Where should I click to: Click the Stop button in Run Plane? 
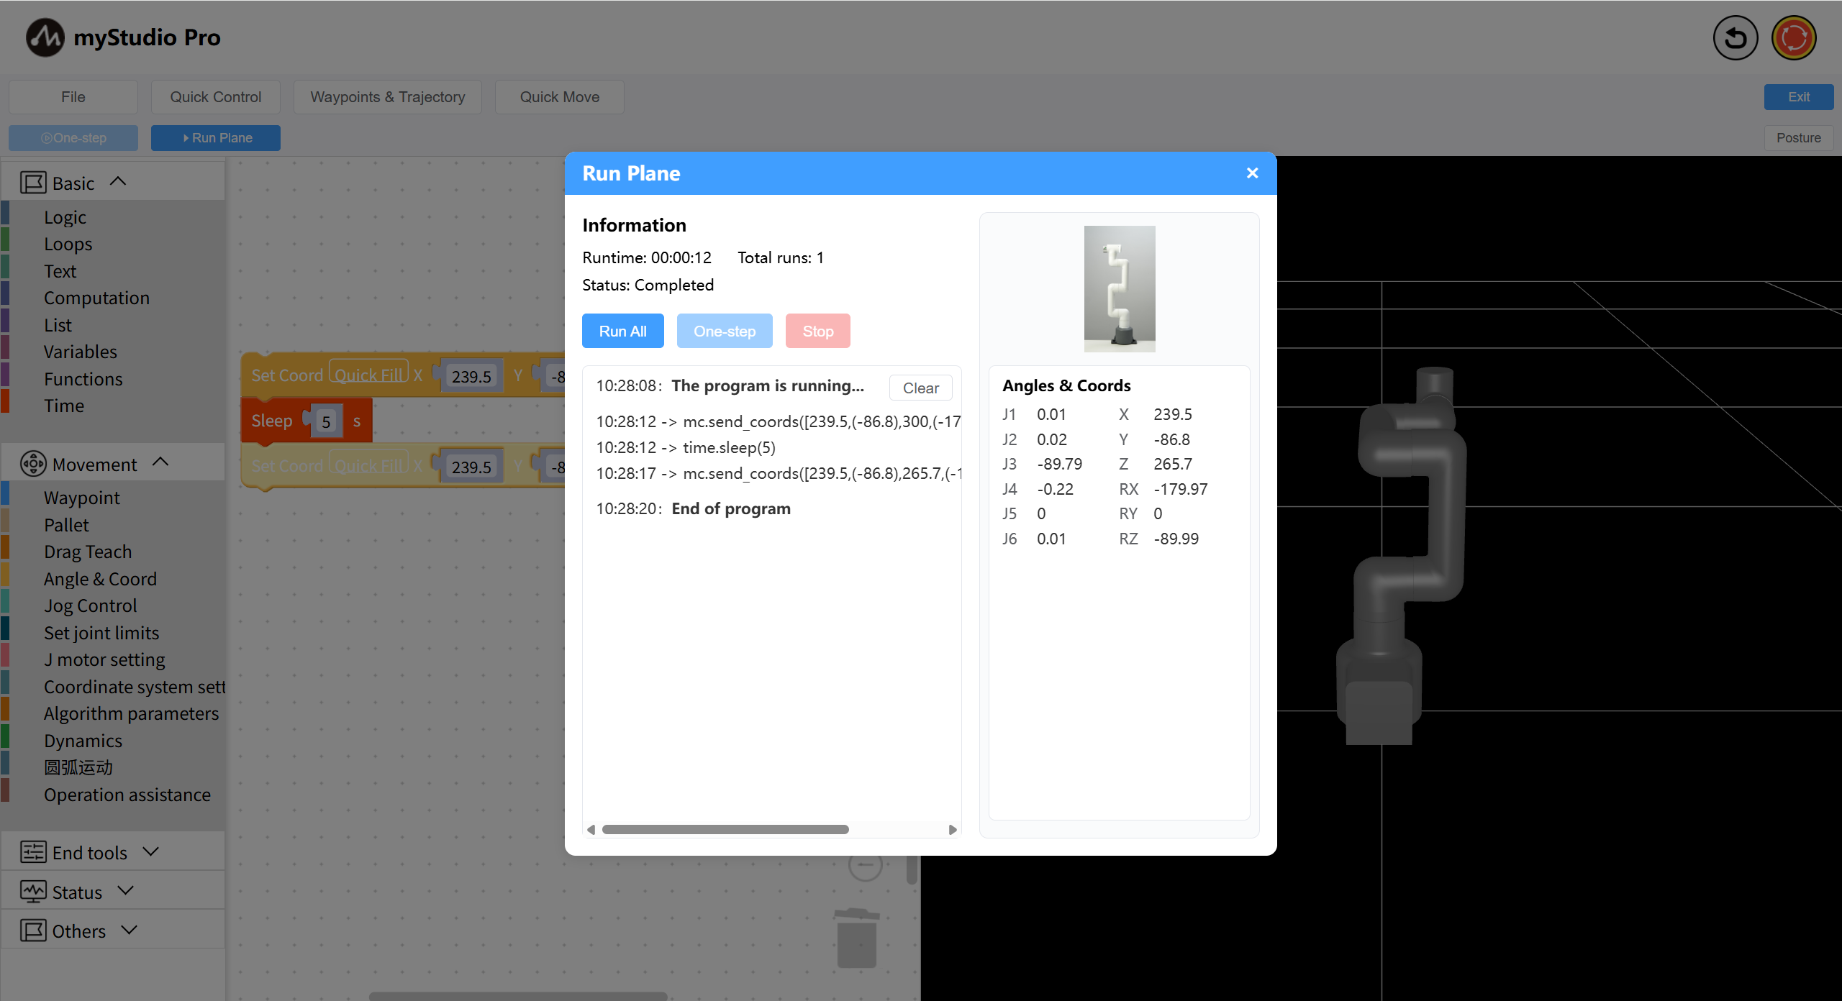pyautogui.click(x=817, y=331)
